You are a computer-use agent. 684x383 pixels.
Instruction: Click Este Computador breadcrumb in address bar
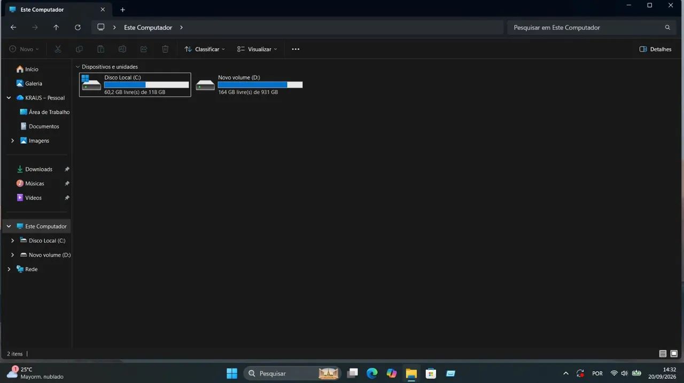click(148, 27)
